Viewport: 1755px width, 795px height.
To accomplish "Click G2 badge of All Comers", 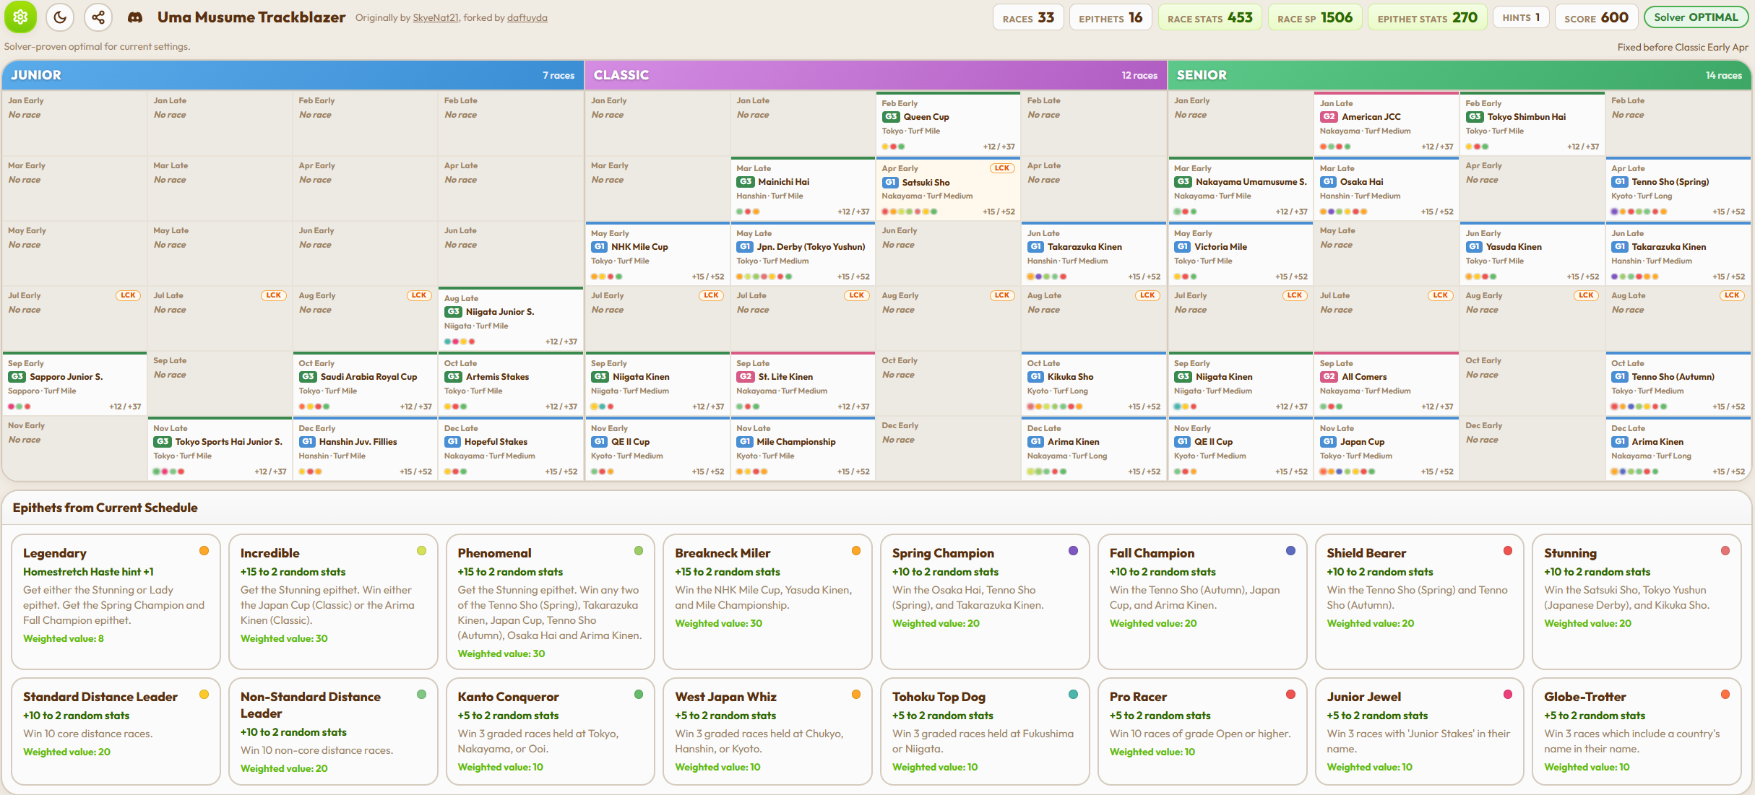I will 1329,377.
